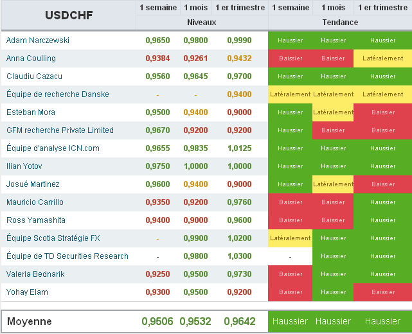
Task: Click Mauricio Carrillo's Haussier quarterly trend cell
Action: [x=382, y=202]
